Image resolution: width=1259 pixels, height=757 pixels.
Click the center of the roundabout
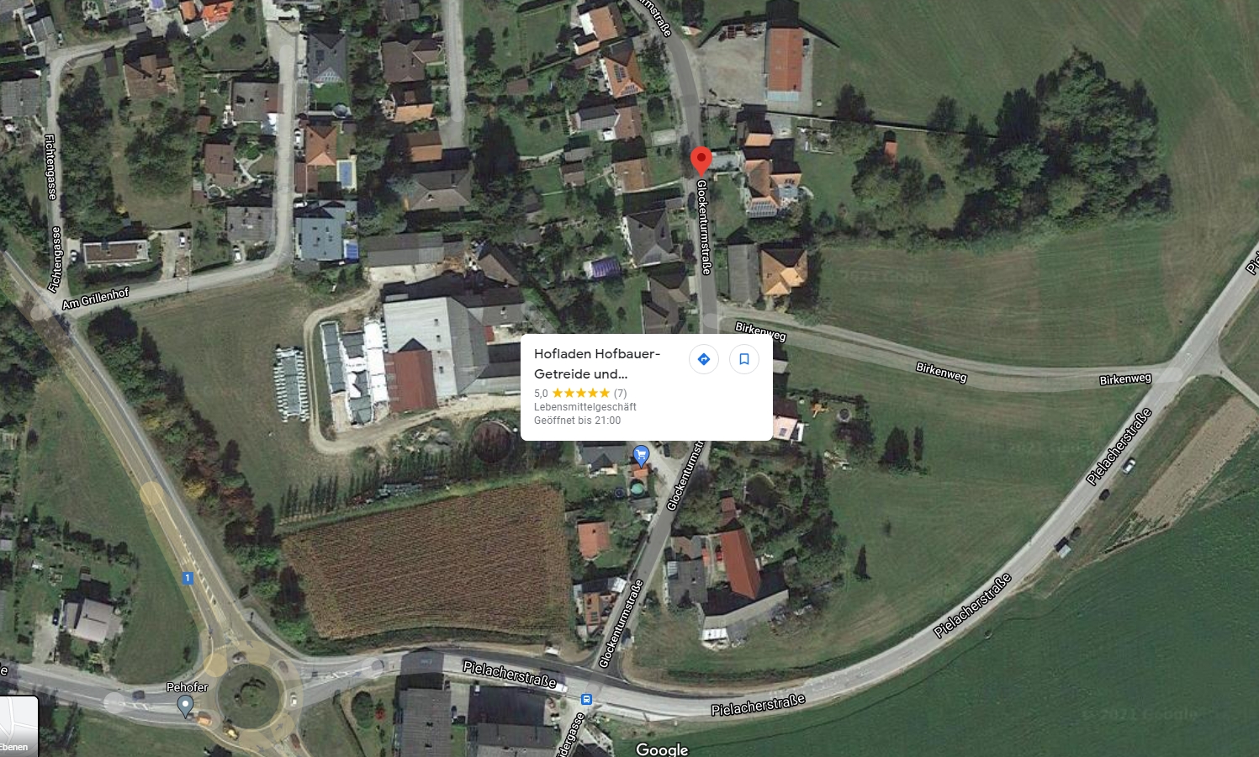point(250,695)
